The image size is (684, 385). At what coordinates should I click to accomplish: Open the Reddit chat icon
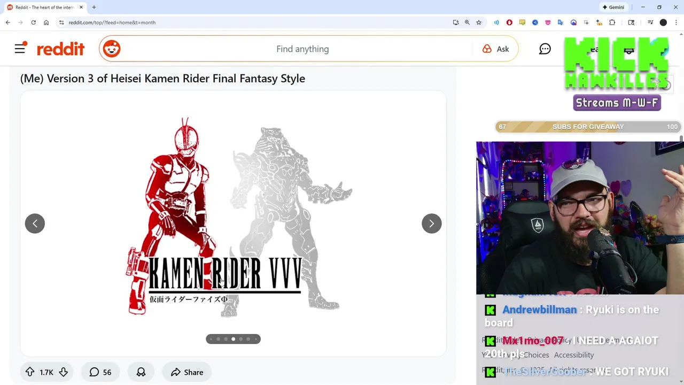545,49
